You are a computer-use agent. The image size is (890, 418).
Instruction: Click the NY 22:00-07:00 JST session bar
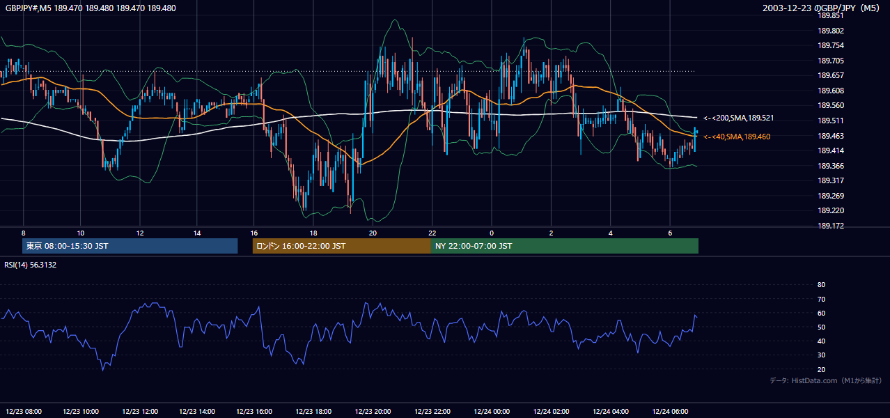point(565,246)
